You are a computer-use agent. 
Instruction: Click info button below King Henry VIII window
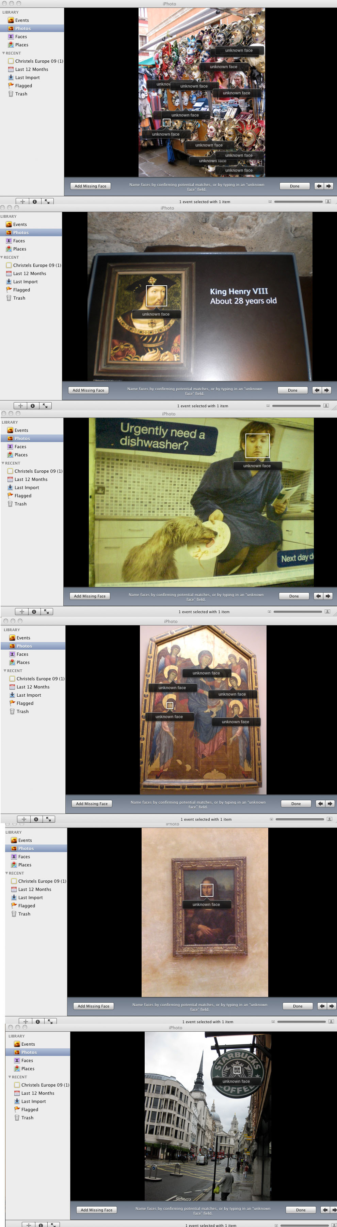click(x=32, y=406)
